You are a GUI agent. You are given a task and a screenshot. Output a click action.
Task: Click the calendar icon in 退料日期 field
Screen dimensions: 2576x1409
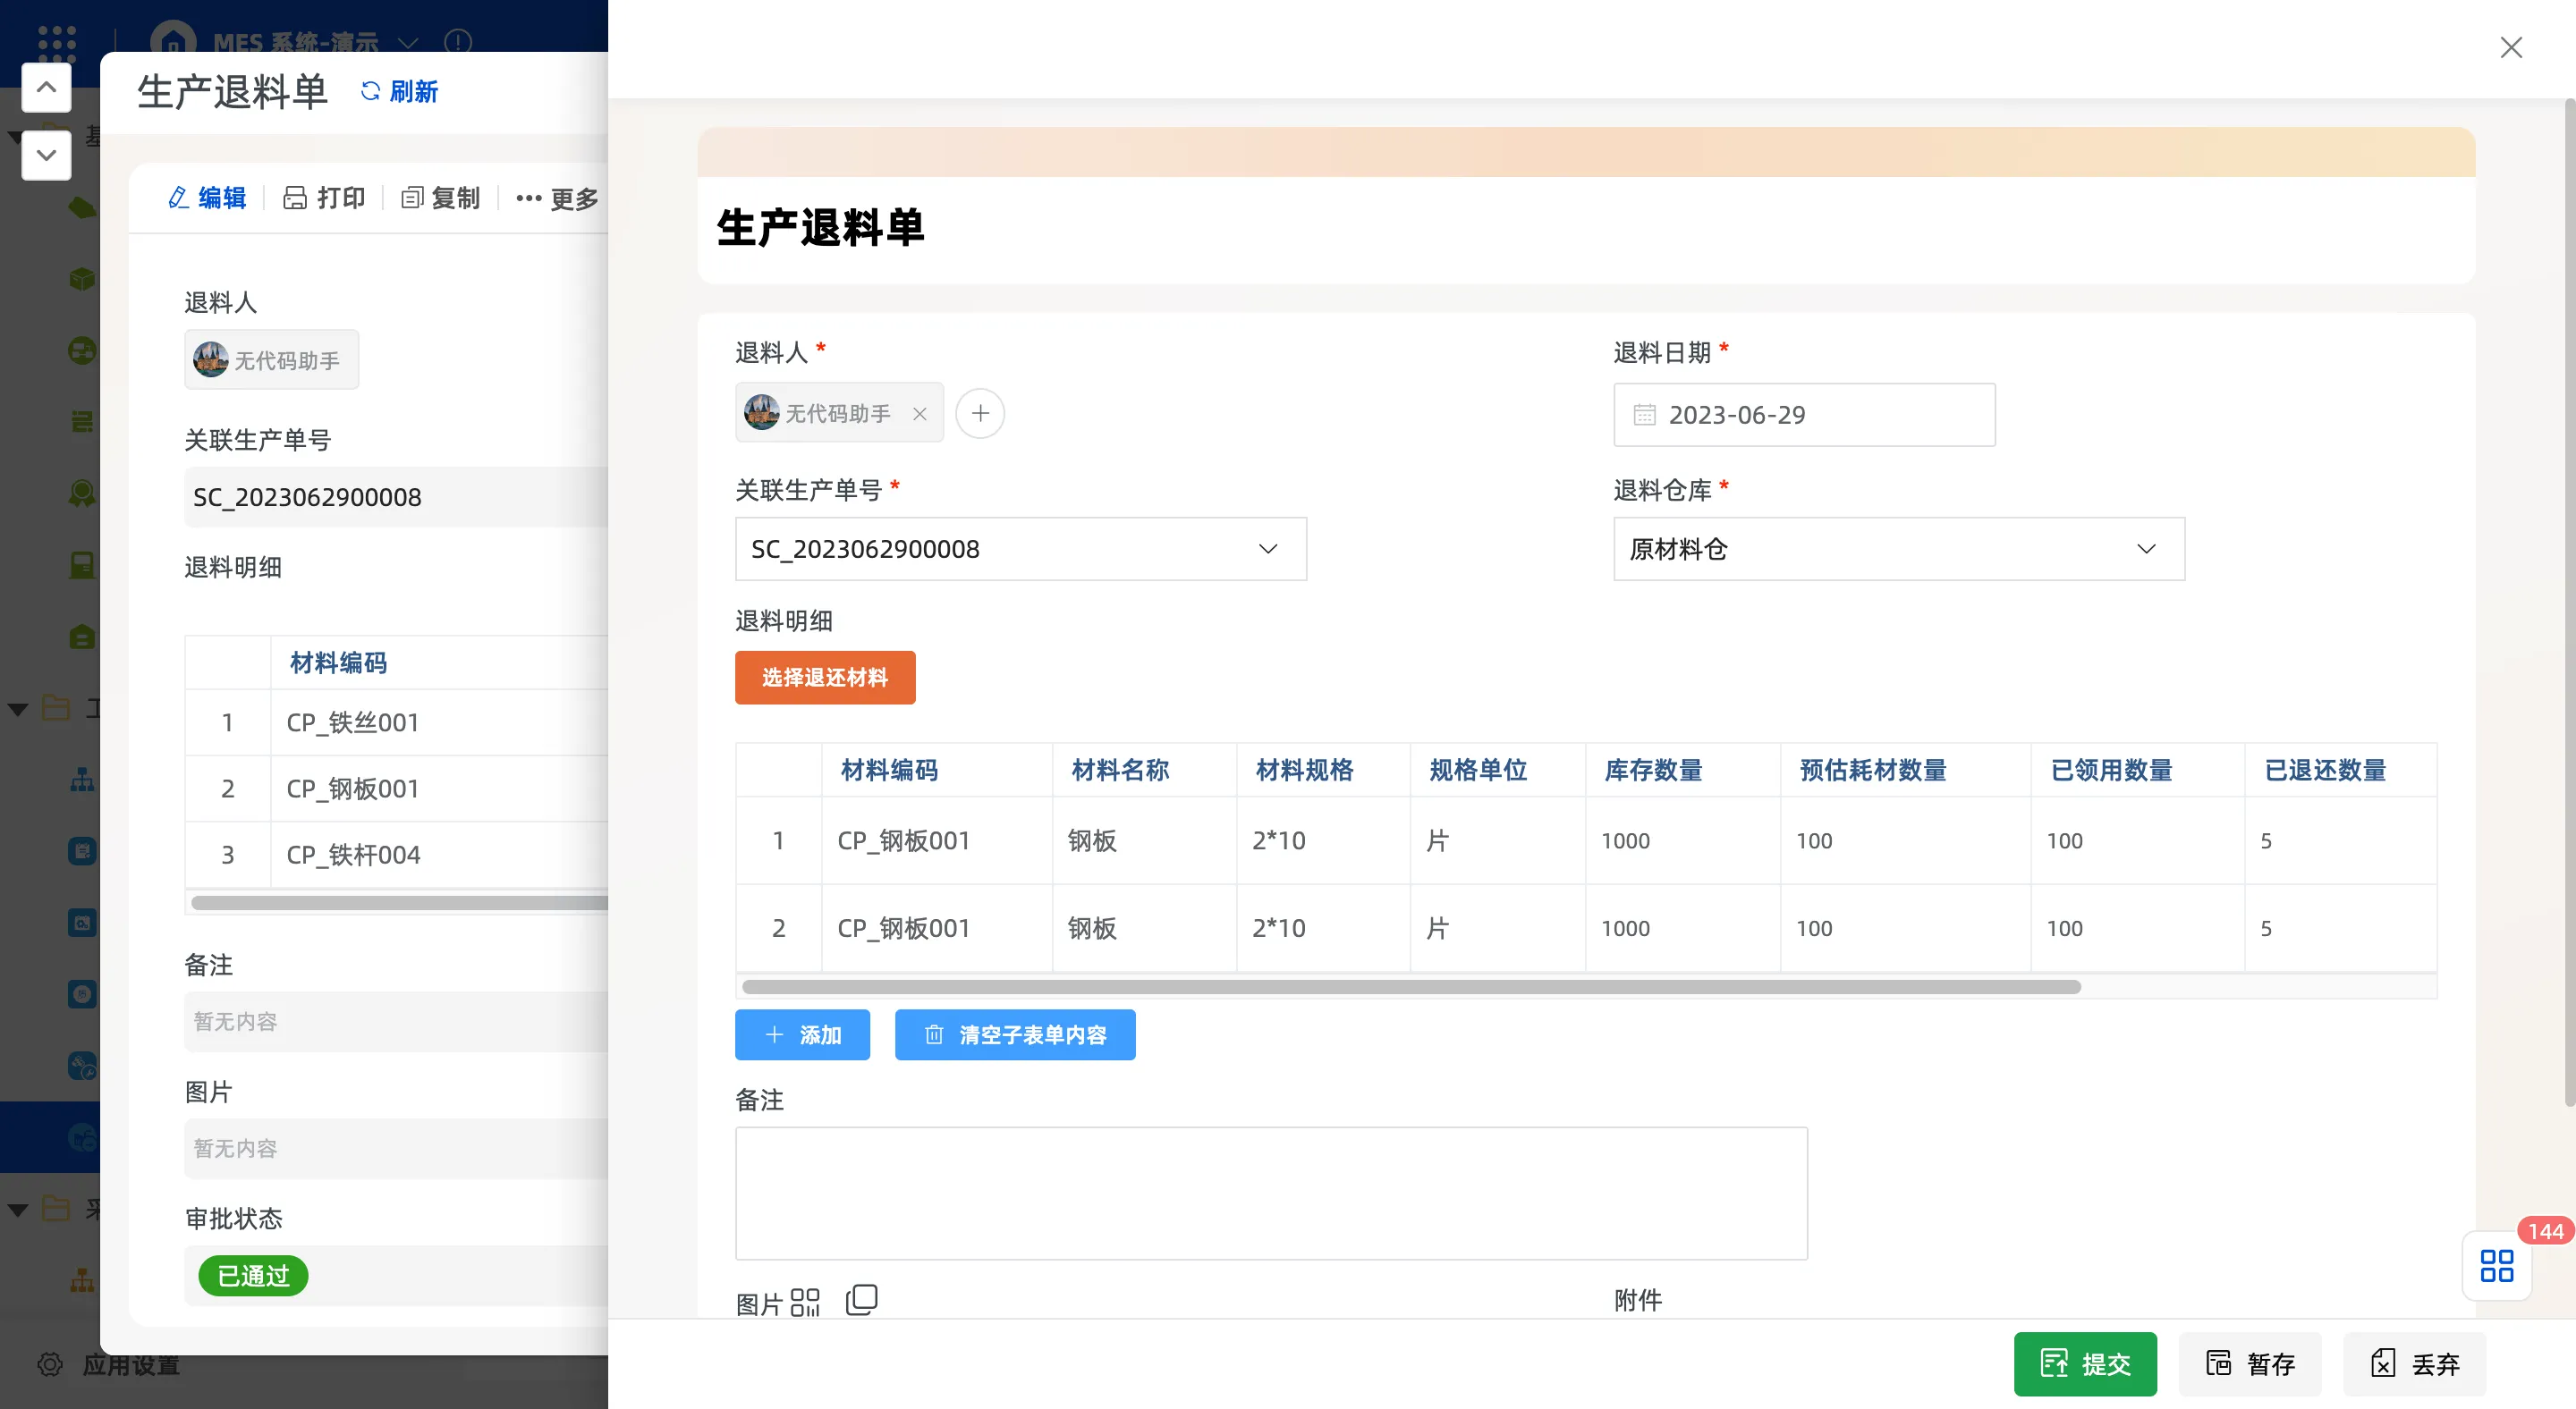point(1644,415)
